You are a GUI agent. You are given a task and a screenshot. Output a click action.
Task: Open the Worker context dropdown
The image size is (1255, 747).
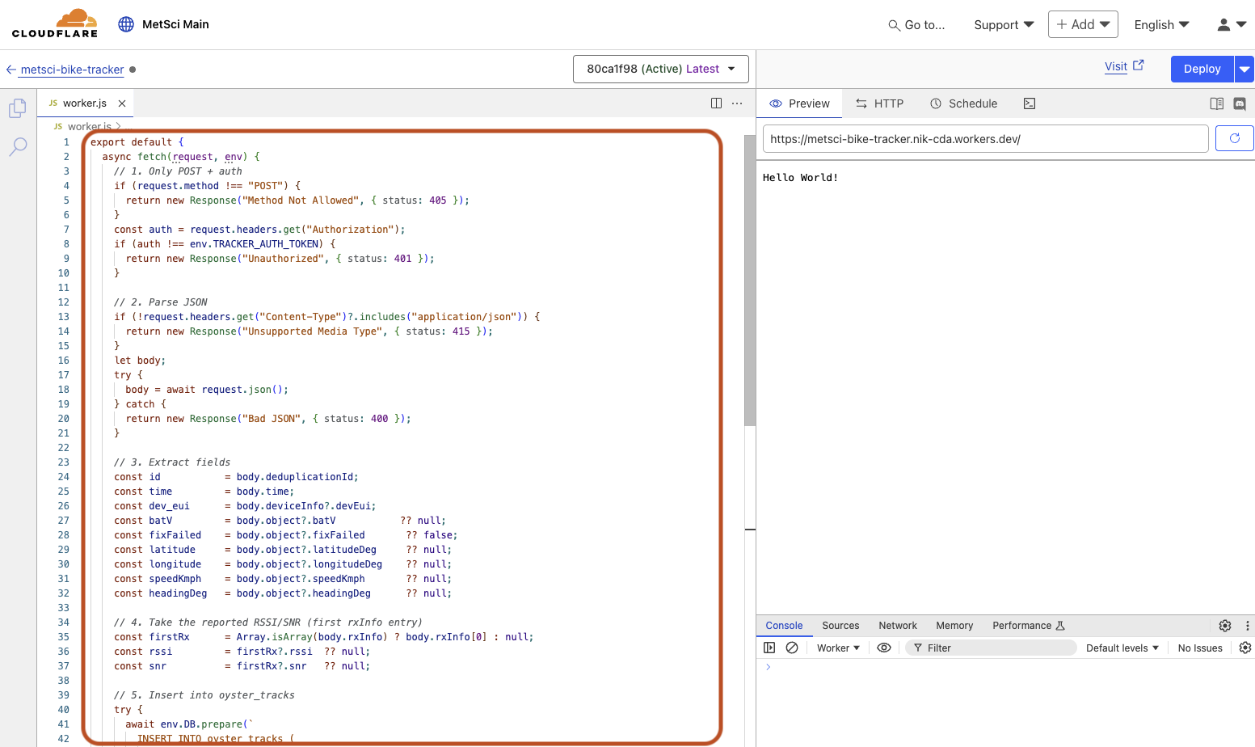(838, 648)
